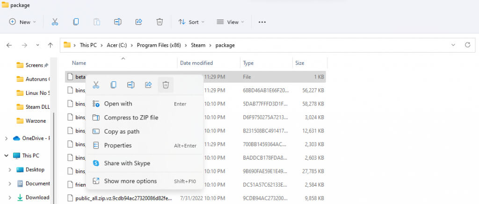
Task: Copy via context menu copy icon
Action: point(113,85)
